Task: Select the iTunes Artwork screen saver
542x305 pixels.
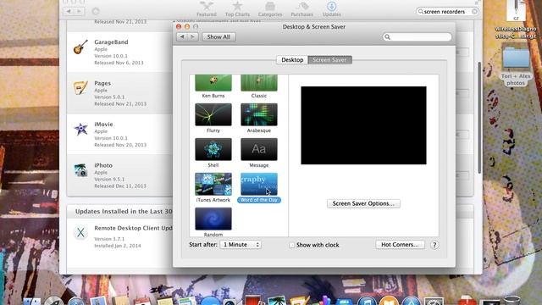Action: (213, 187)
